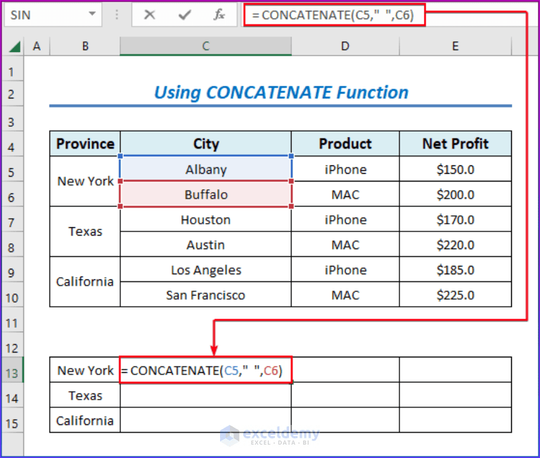Select row 10 header
The image size is (540, 458).
click(13, 295)
